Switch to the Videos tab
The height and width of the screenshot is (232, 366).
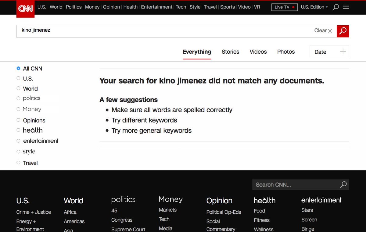(x=258, y=52)
